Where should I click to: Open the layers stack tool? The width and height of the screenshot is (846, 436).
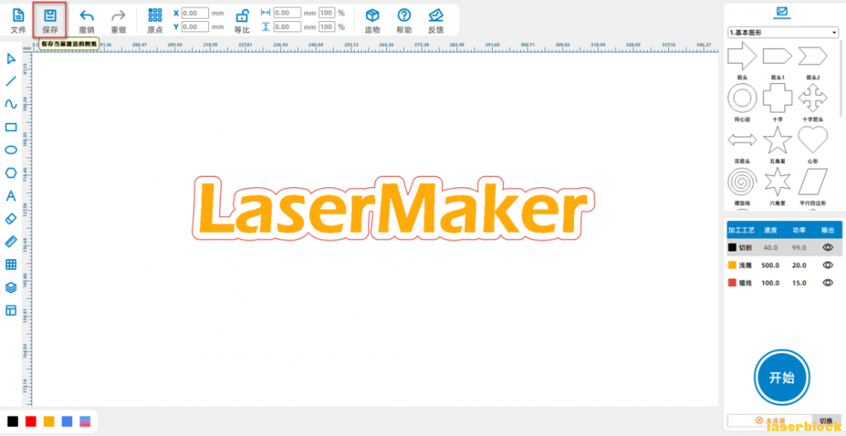coord(11,288)
